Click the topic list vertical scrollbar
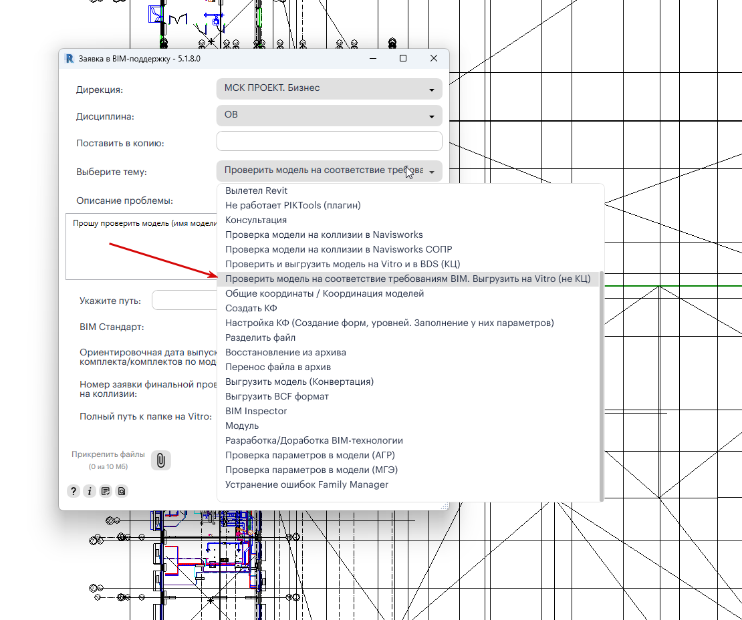 (x=602, y=385)
